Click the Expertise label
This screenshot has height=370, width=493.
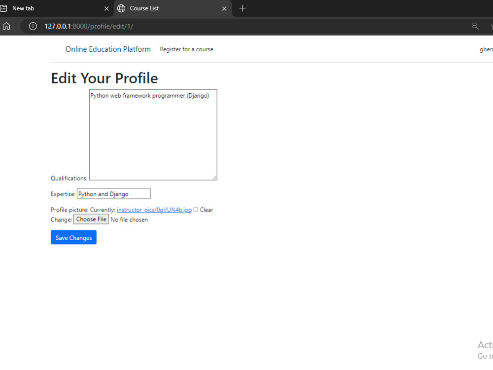pos(63,194)
